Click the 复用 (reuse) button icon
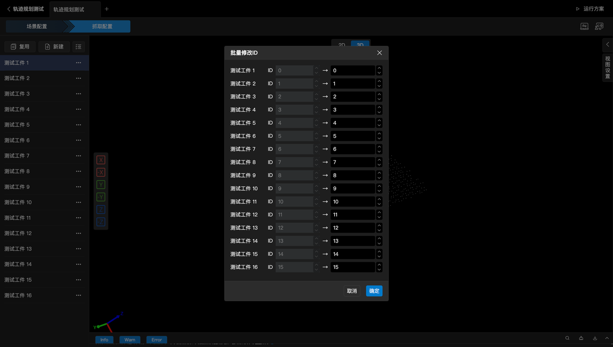 [13, 46]
